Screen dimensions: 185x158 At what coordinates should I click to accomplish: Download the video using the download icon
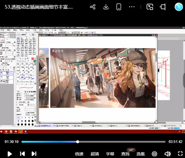106,7
